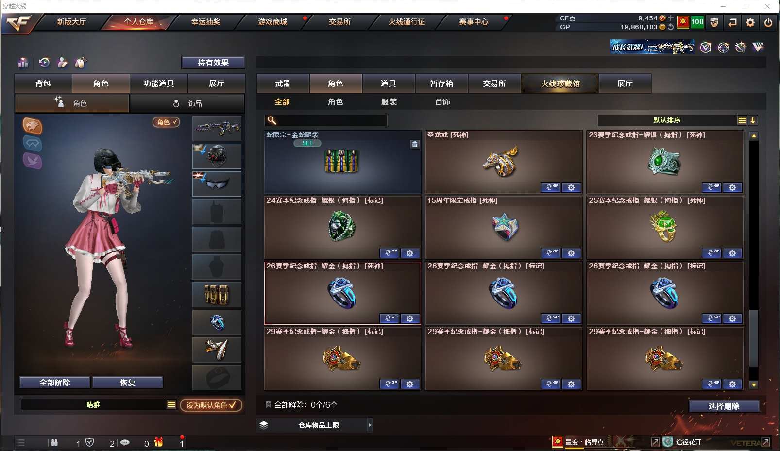Toggle the 角色 checkmark badge above character
Screen dimensions: 780x451
point(166,122)
